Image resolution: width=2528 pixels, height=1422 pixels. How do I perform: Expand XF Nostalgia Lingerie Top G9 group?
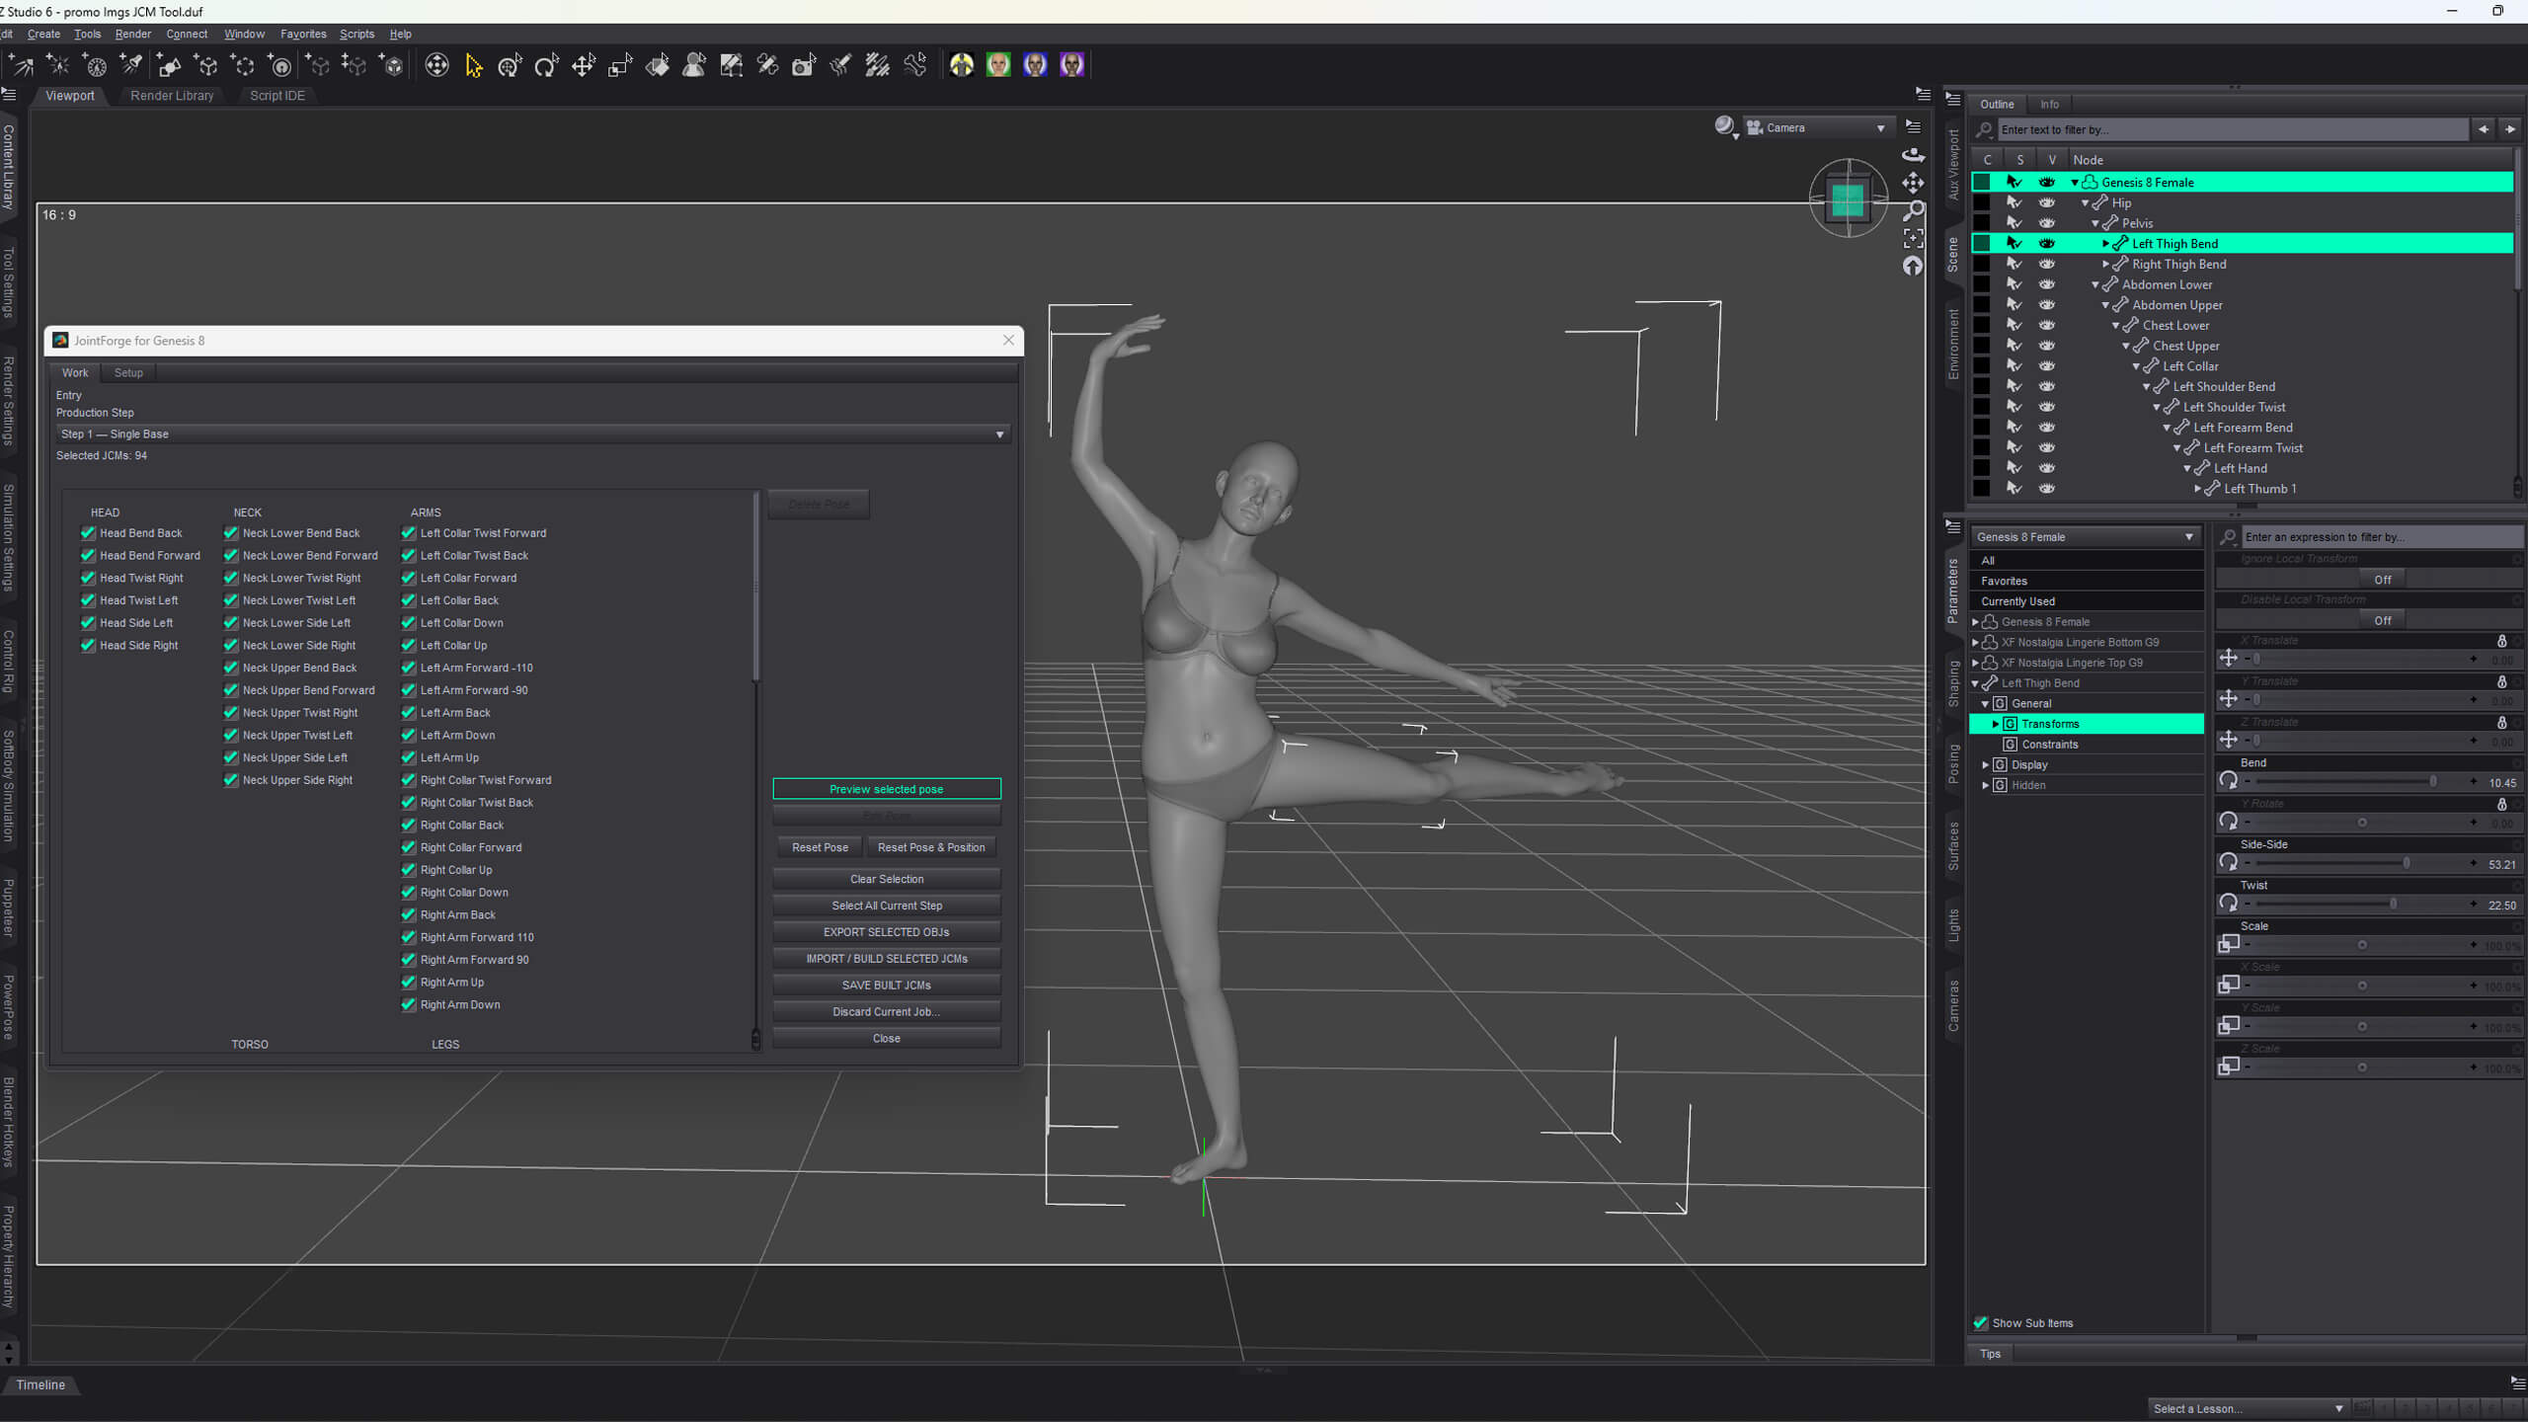[1976, 664]
